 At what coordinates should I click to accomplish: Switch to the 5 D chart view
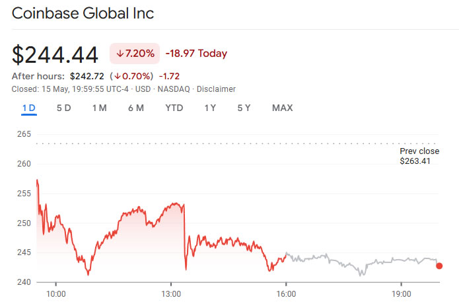click(x=64, y=108)
